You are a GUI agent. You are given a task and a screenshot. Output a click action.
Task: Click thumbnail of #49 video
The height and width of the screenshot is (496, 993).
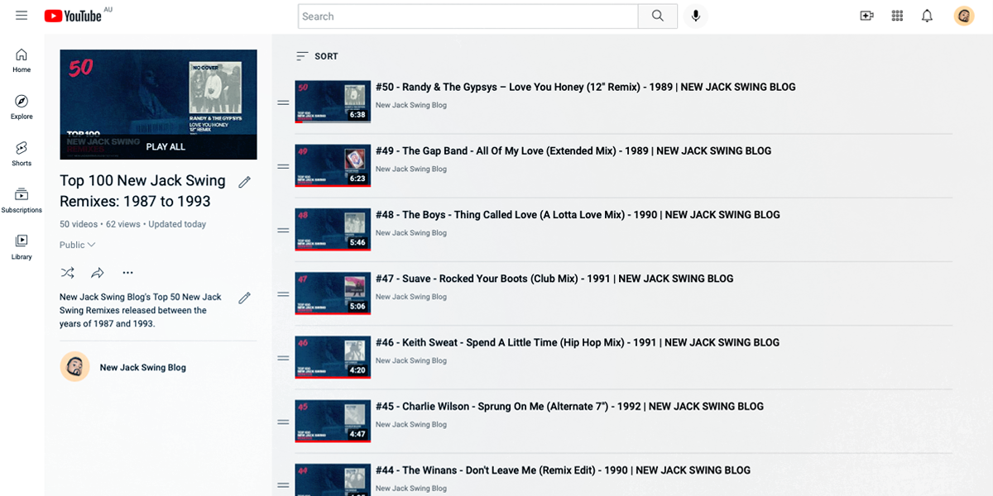[333, 165]
